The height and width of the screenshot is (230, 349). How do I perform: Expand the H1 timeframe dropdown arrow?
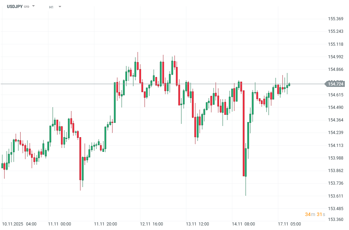point(60,7)
